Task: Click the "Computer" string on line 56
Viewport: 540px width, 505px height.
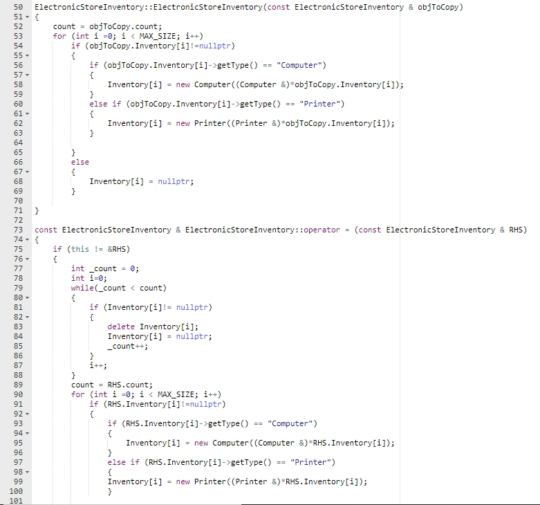Action: coord(299,65)
